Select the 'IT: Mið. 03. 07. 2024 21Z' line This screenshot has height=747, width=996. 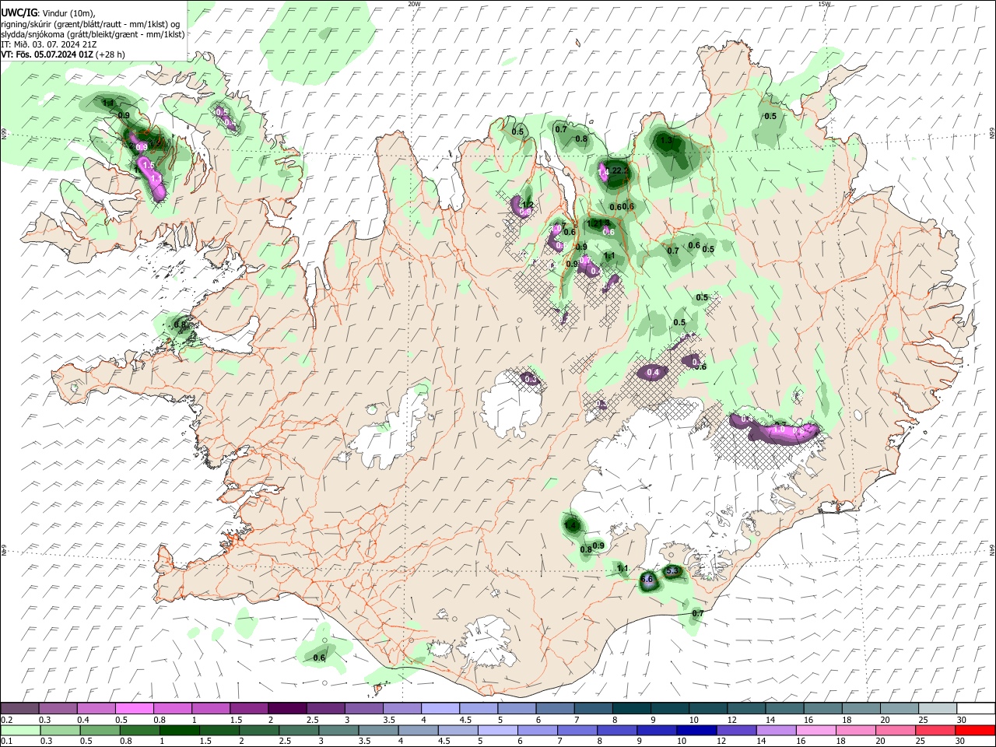click(49, 44)
